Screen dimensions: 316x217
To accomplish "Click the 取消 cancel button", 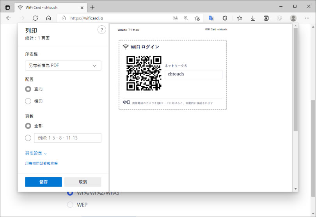I will [83, 182].
